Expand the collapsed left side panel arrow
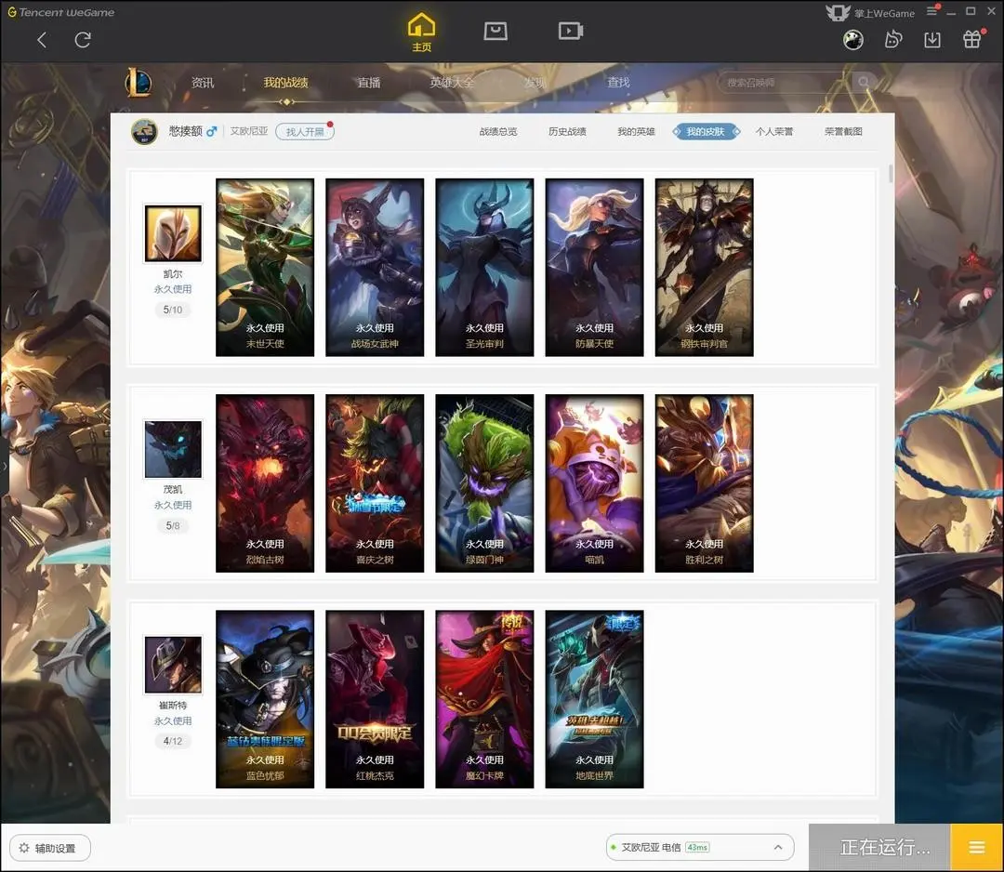Screen dimensions: 1004x872 pos(4,466)
